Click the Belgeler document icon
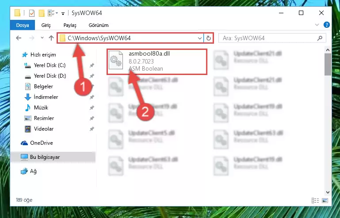The height and width of the screenshot is (218, 340). click(x=28, y=86)
